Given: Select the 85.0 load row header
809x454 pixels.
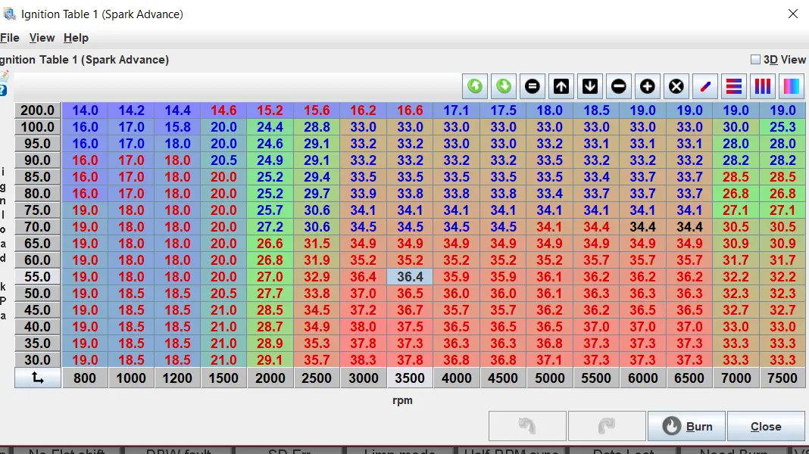Looking at the screenshot, I should click(38, 177).
